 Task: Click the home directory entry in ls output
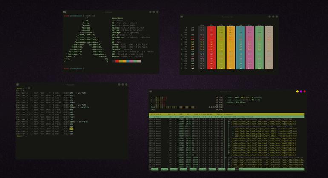pyautogui.click(x=72, y=103)
